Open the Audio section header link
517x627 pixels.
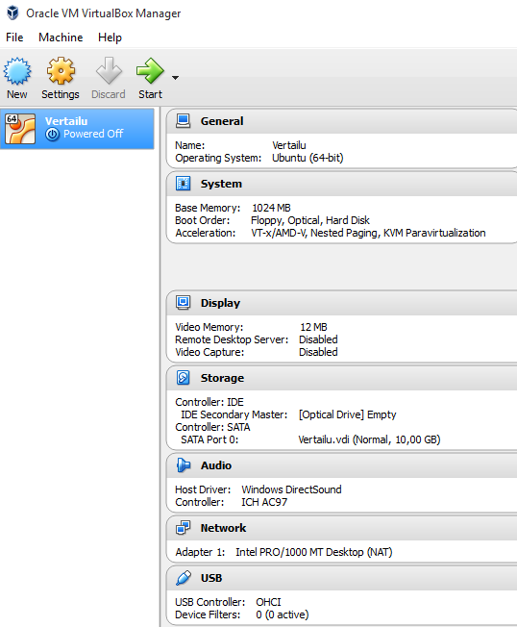click(216, 465)
